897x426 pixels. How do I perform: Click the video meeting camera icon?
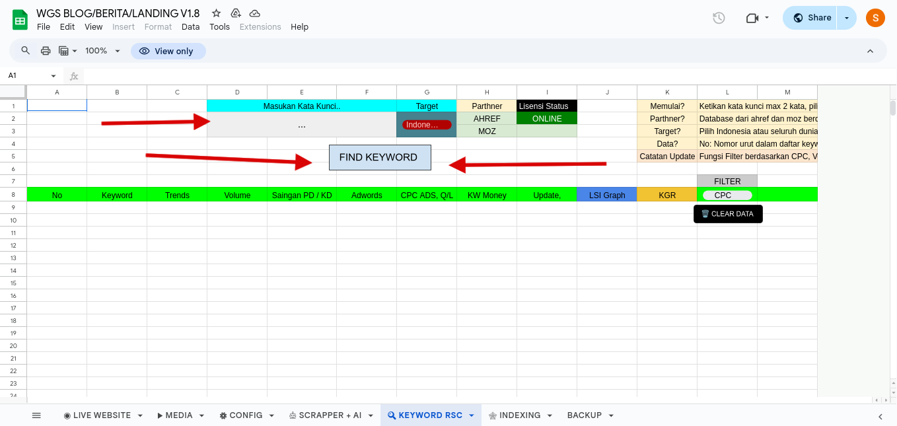pos(752,18)
